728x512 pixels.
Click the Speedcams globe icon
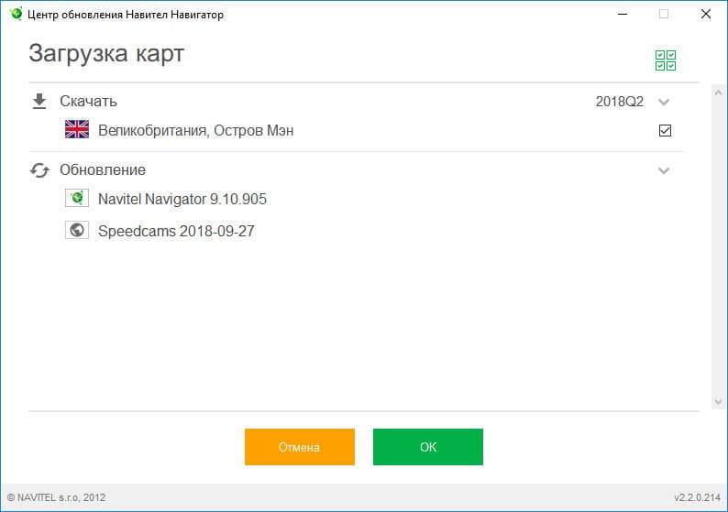(77, 230)
